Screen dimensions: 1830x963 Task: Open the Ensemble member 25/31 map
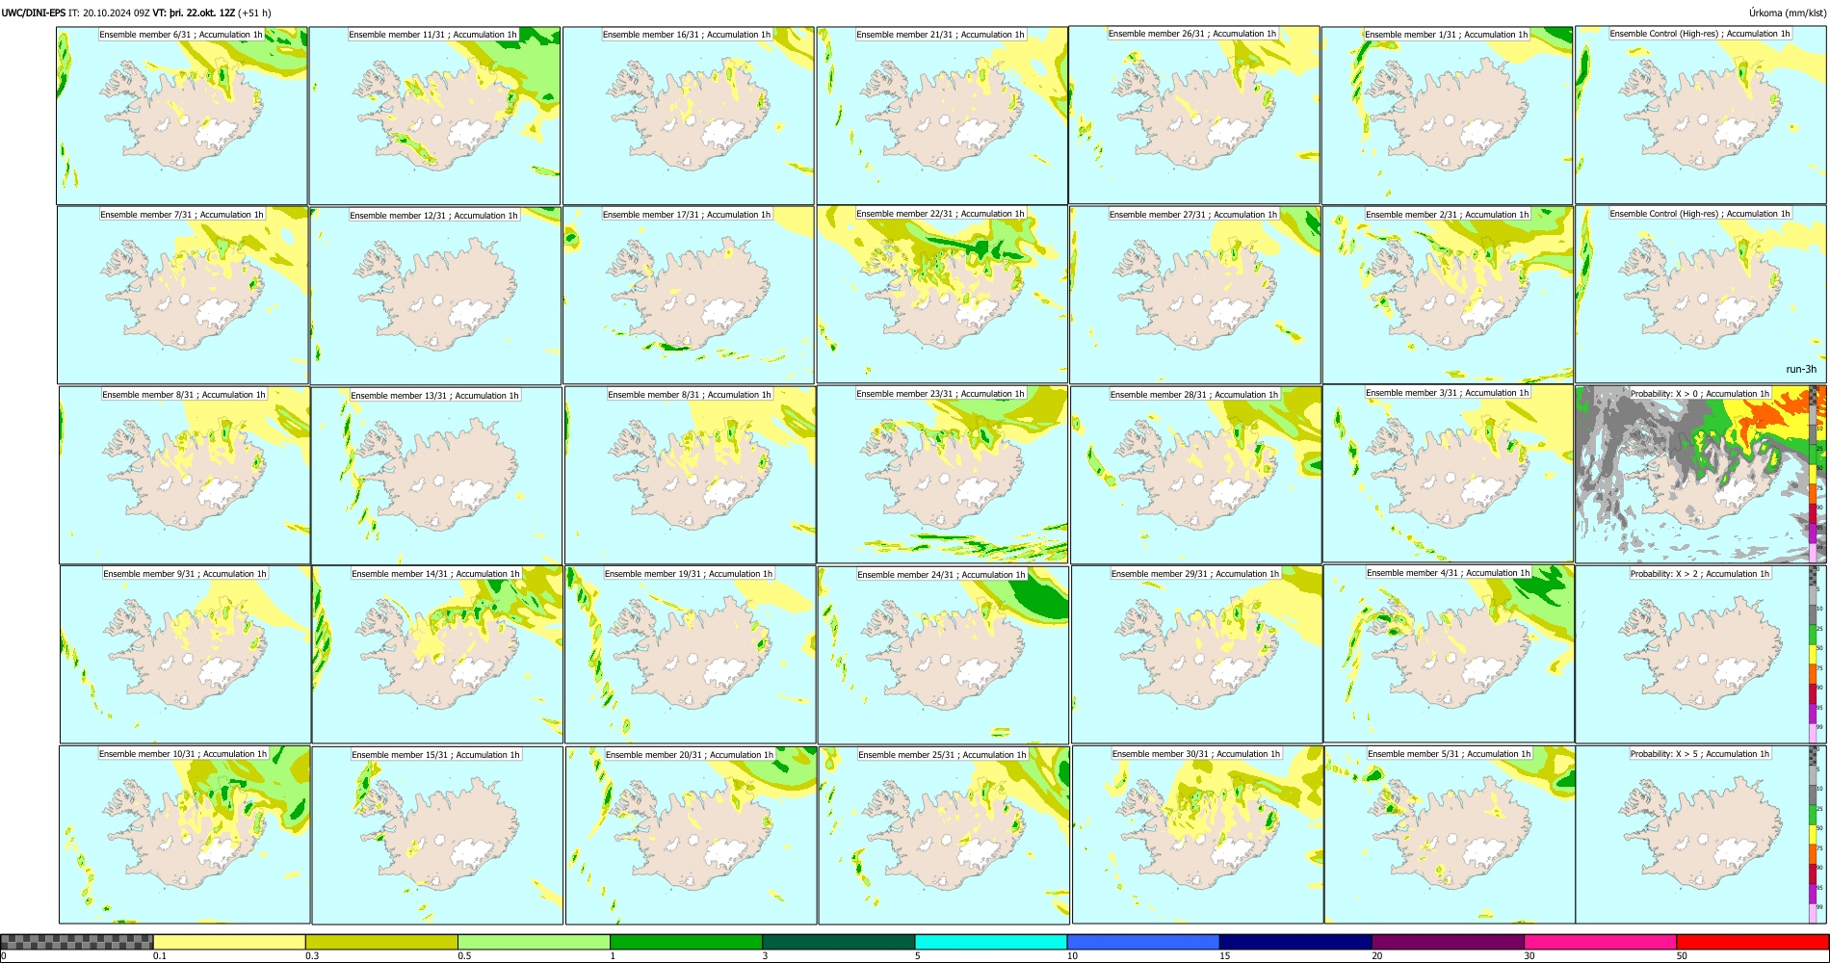(x=944, y=835)
